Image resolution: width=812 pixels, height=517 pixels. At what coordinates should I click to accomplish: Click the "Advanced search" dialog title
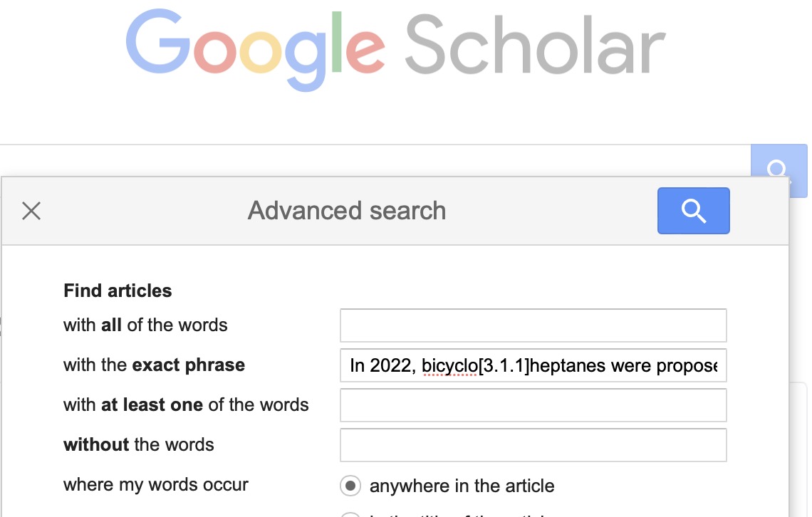point(347,211)
